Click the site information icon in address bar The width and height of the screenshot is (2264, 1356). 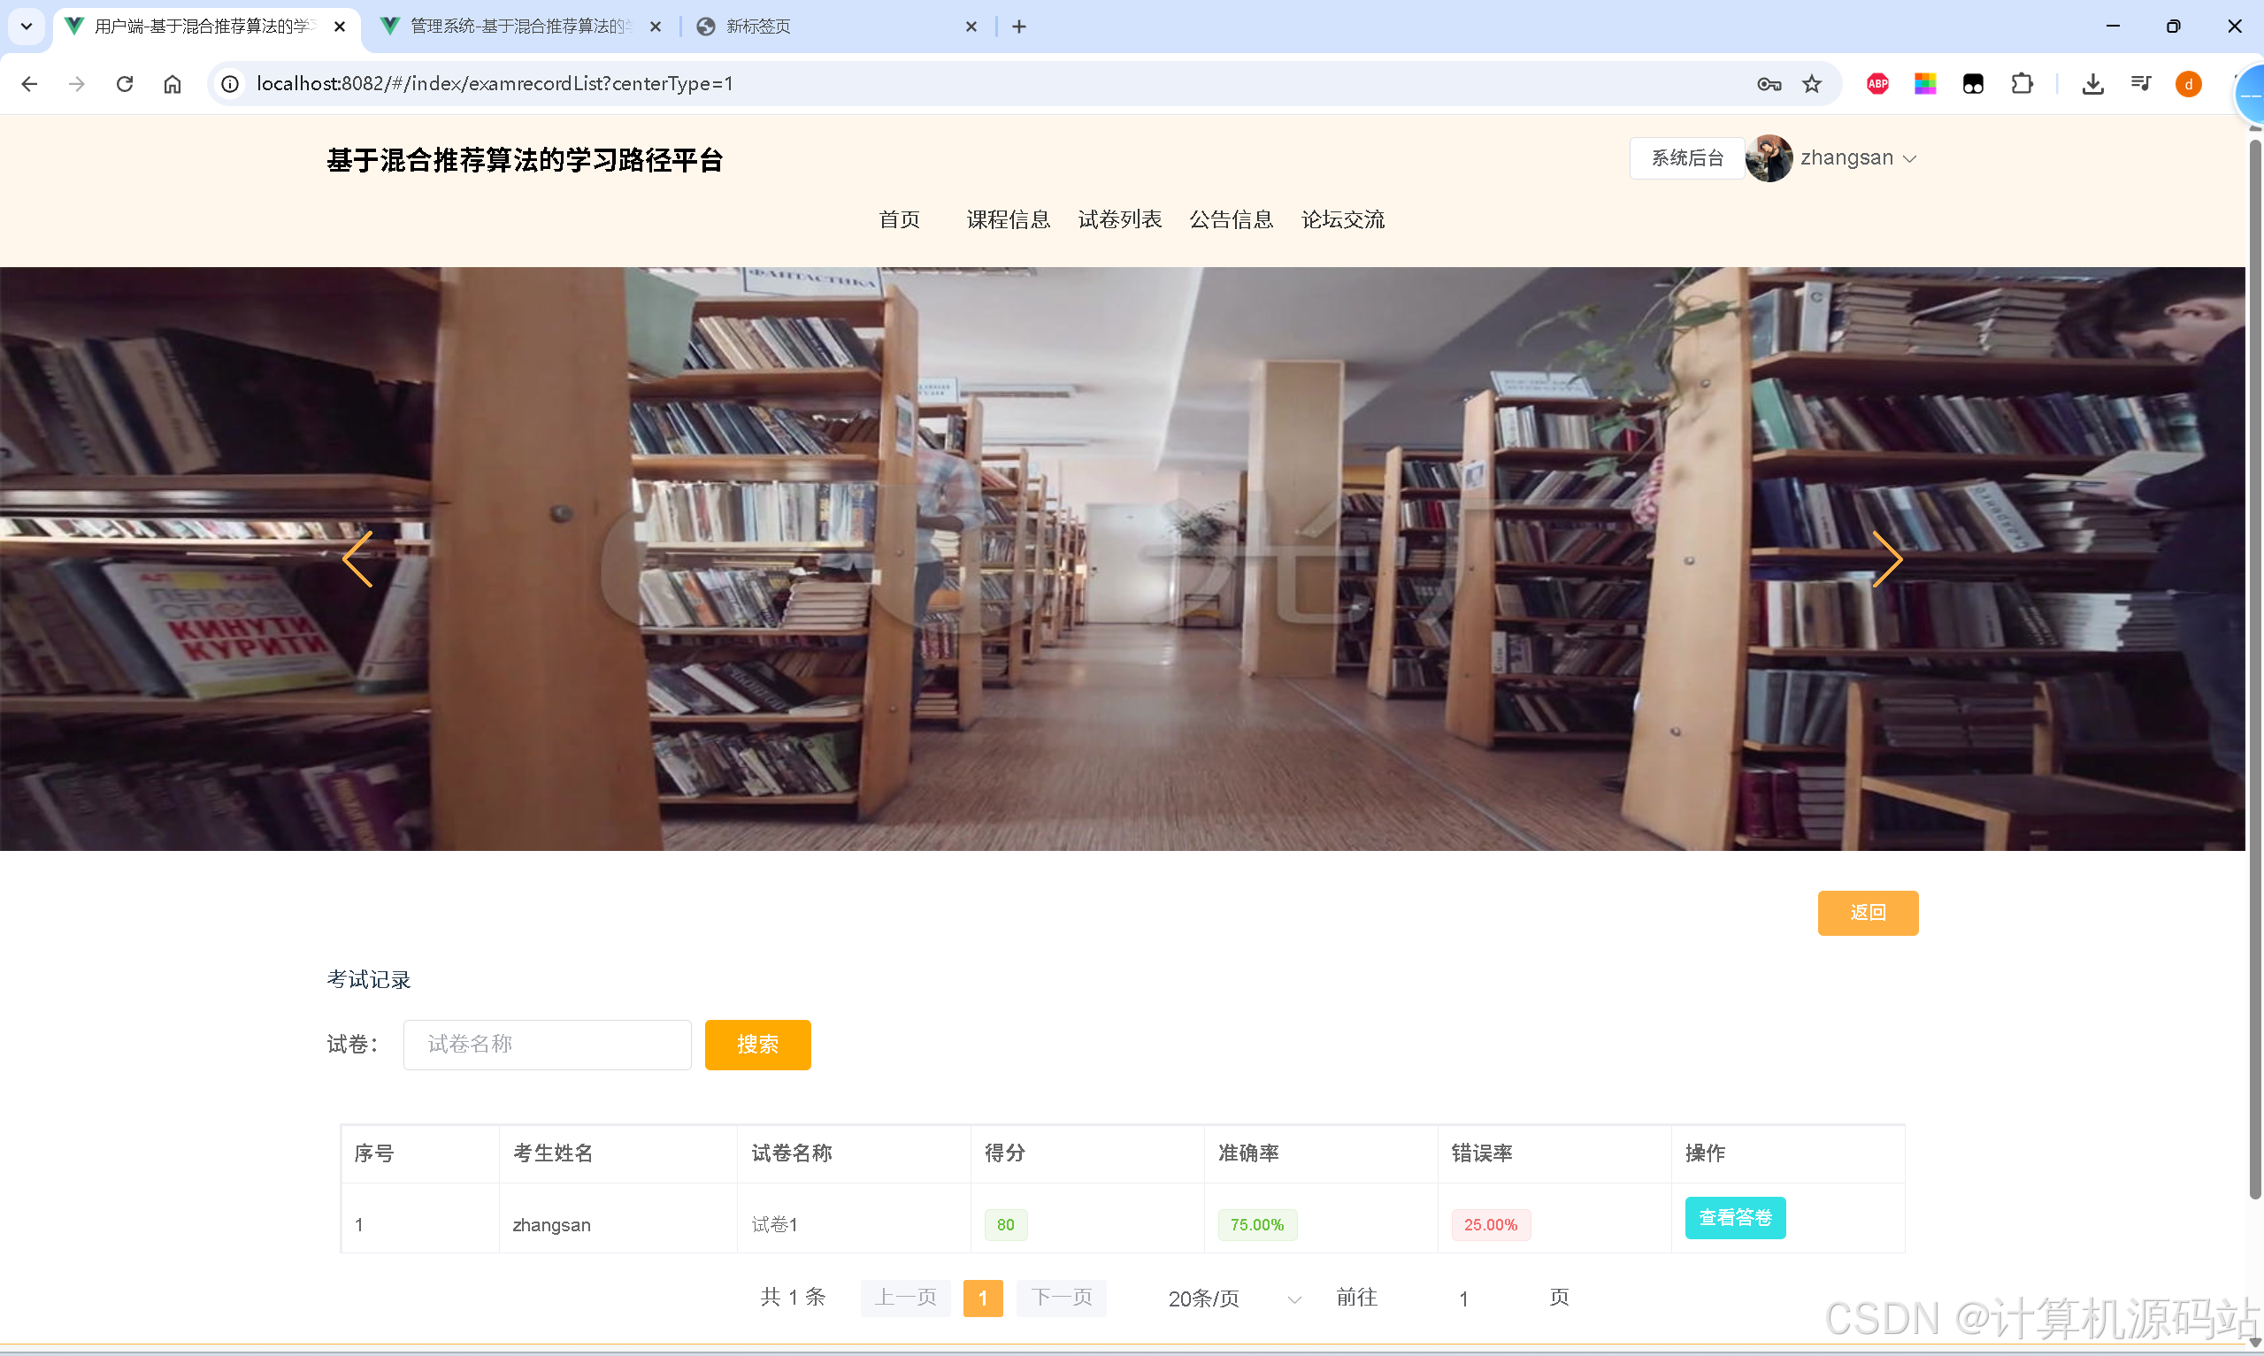pos(229,83)
